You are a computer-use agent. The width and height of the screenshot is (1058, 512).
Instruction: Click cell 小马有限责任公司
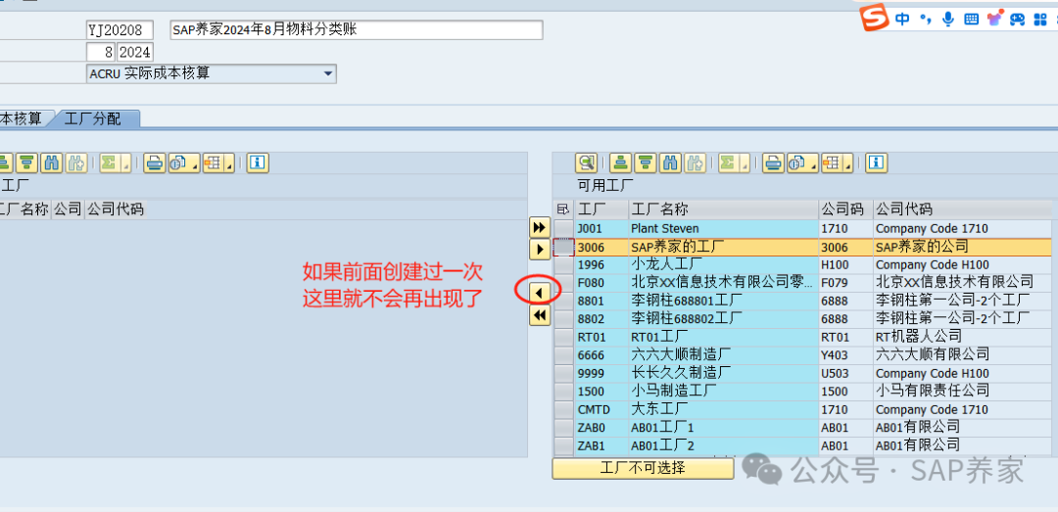[962, 391]
